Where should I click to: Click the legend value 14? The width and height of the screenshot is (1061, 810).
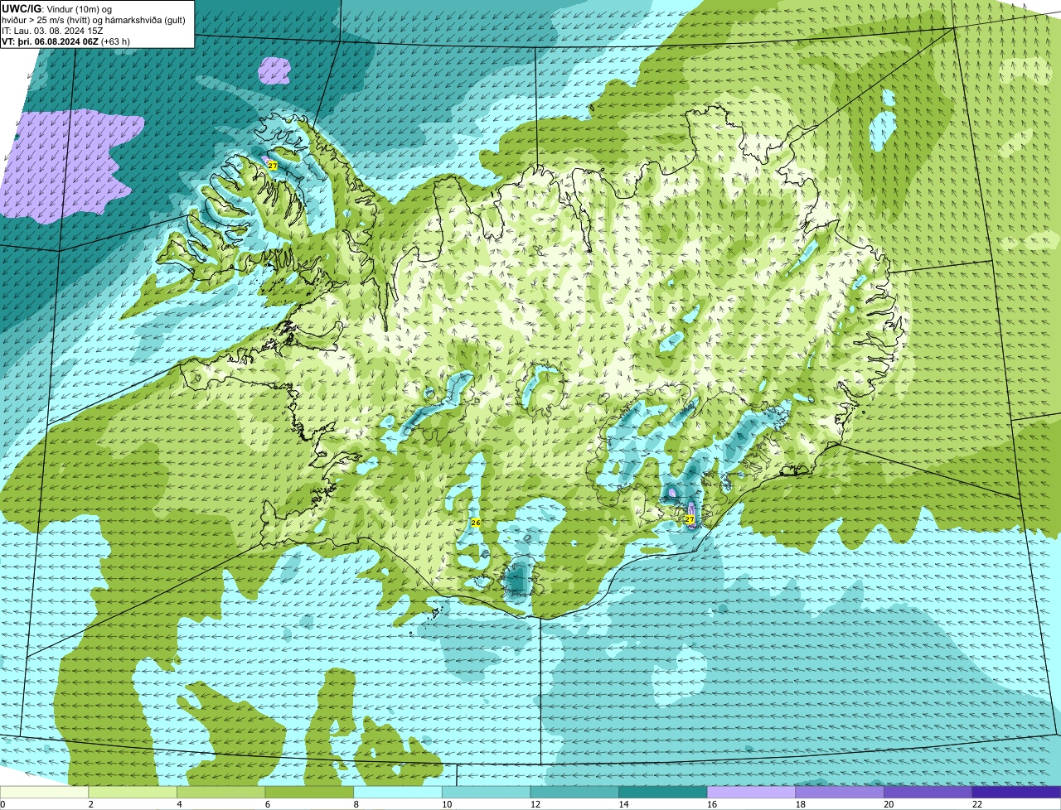click(x=623, y=804)
